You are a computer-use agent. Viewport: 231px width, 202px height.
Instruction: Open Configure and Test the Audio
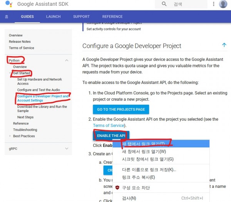[38, 90]
